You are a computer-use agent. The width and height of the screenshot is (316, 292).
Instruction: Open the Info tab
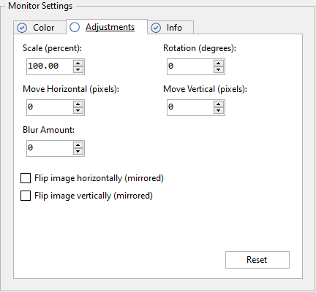(x=170, y=28)
